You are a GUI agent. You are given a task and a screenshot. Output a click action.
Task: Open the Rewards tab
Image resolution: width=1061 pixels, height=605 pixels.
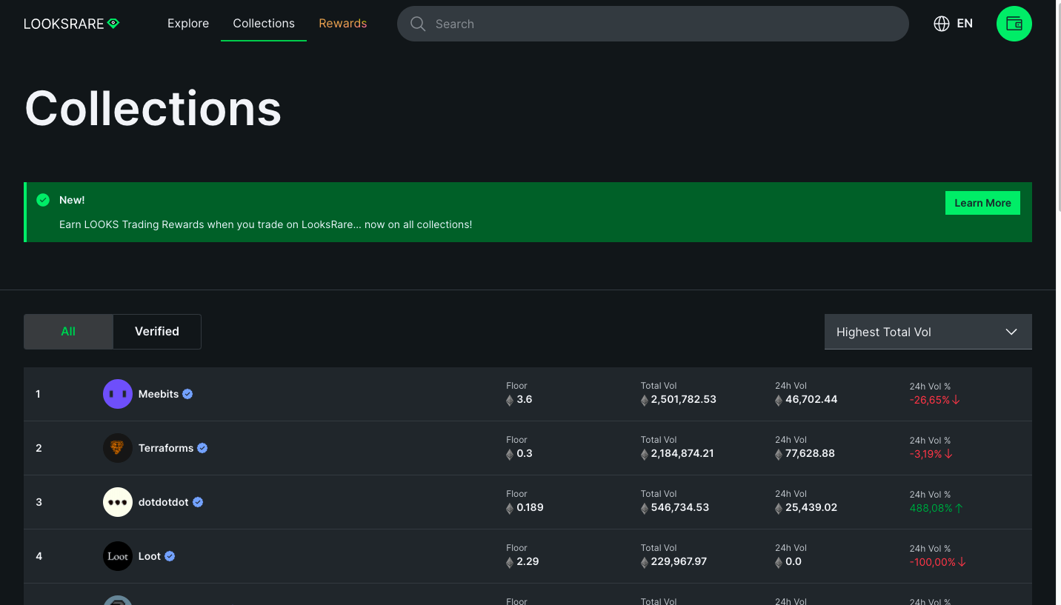[342, 24]
